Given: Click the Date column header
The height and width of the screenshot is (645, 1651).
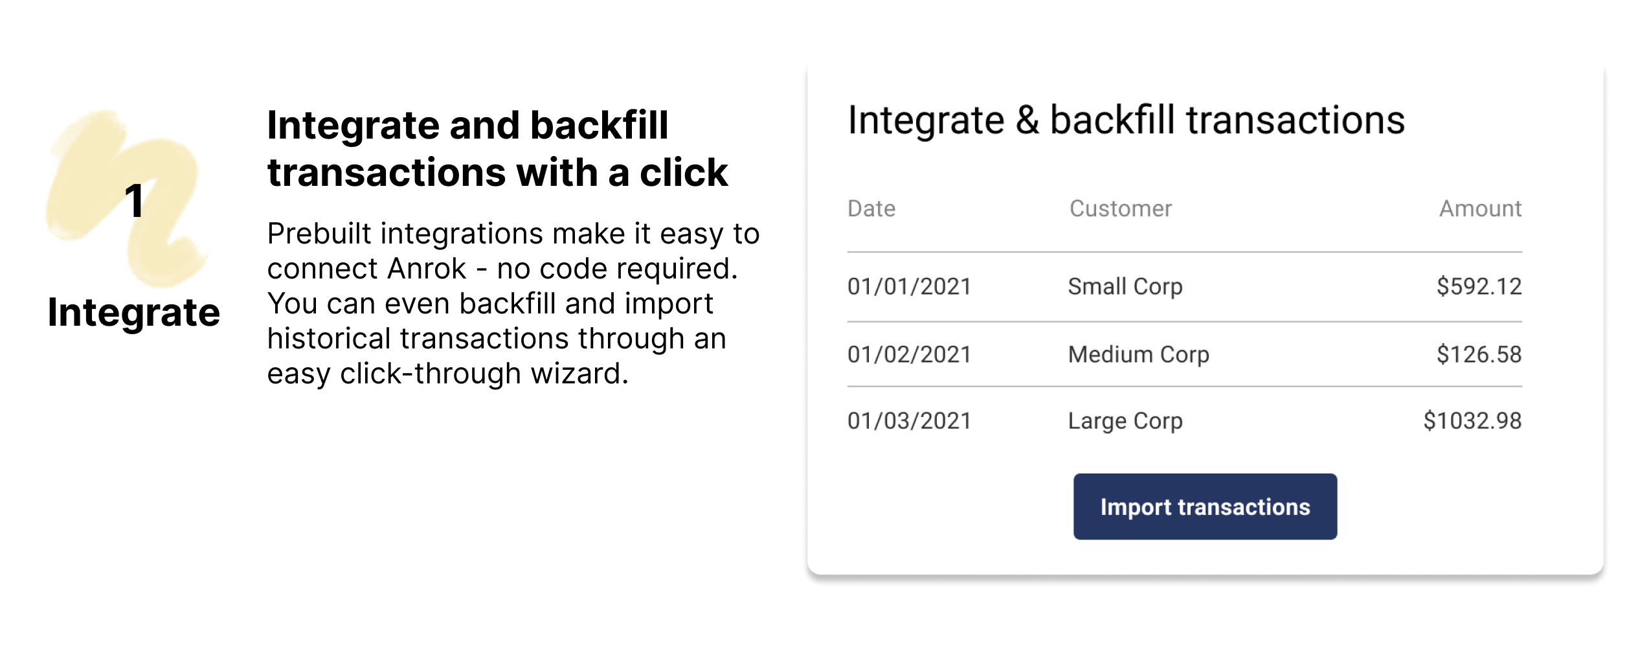Looking at the screenshot, I should pyautogui.click(x=871, y=209).
